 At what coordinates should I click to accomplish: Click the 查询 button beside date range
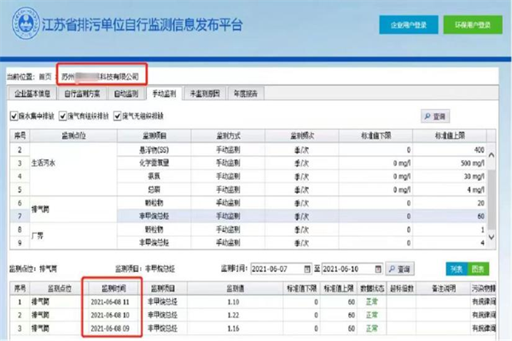tap(399, 267)
